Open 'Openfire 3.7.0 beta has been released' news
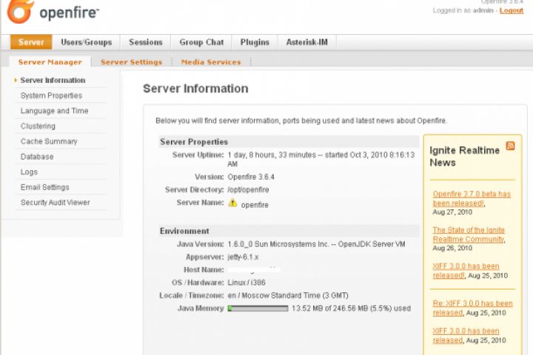 pos(472,198)
